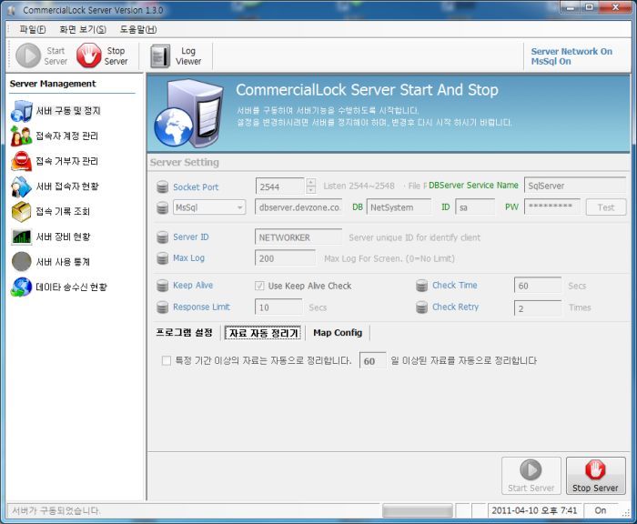The image size is (637, 524).
Task: Open 접속 거부자 관리 blocked icon
Action: coord(21,161)
